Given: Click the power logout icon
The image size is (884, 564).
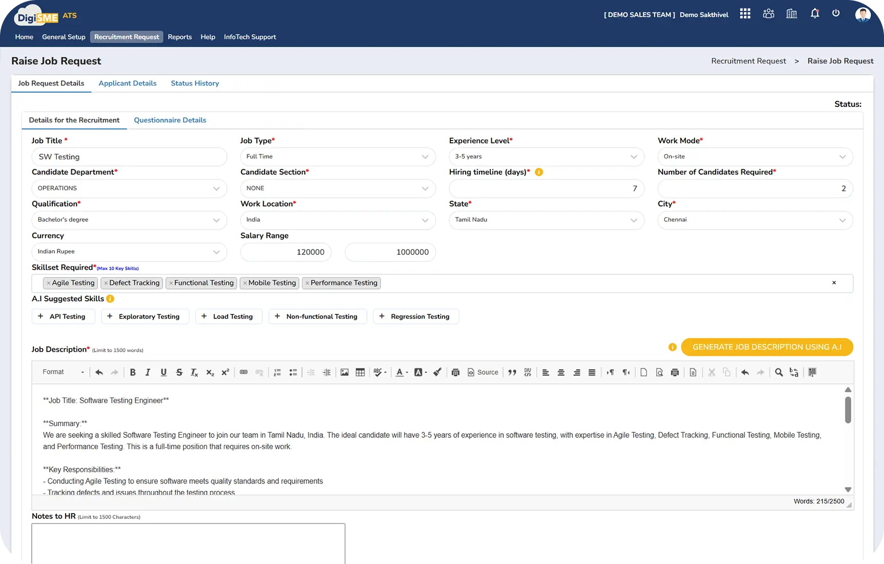Looking at the screenshot, I should [836, 13].
